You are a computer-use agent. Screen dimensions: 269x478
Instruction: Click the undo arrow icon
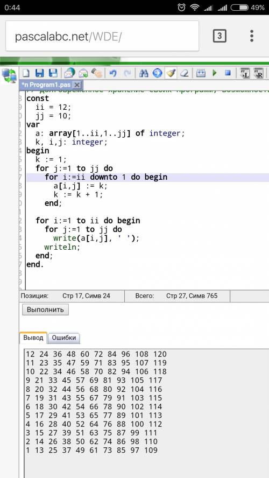point(113,73)
